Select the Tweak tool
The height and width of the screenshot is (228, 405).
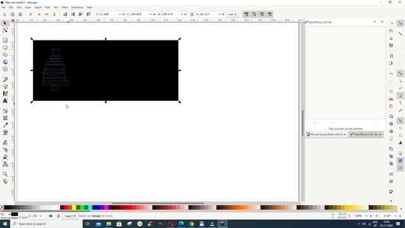coord(5,142)
